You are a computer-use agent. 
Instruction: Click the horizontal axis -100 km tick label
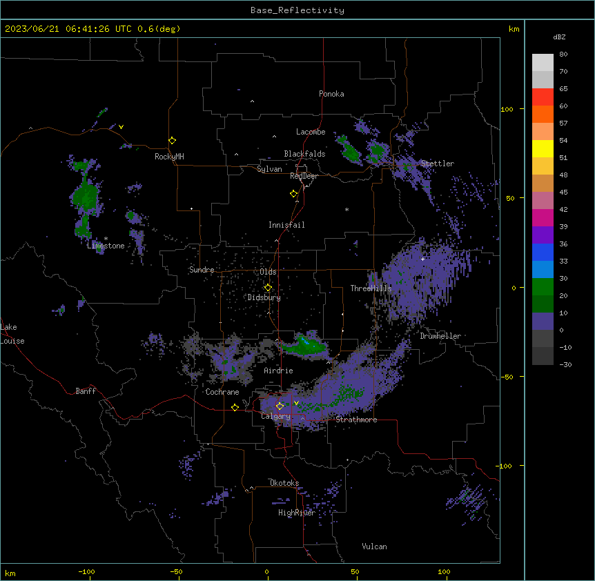[x=86, y=571]
